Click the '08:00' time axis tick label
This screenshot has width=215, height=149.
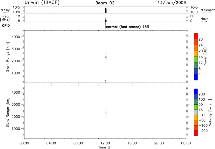pyautogui.click(x=78, y=143)
